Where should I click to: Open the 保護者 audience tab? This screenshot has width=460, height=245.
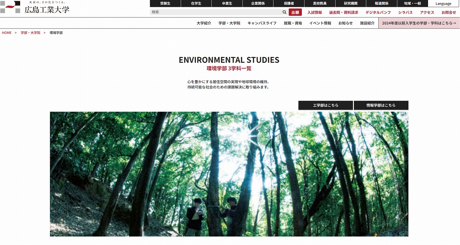(289, 4)
